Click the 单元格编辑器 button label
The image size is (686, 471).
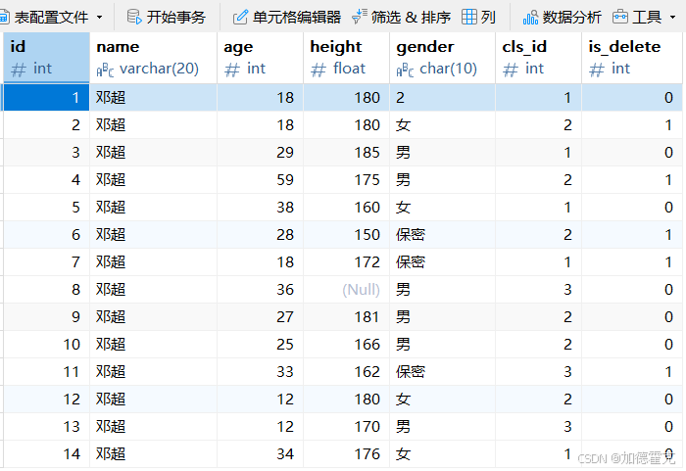pyautogui.click(x=297, y=17)
